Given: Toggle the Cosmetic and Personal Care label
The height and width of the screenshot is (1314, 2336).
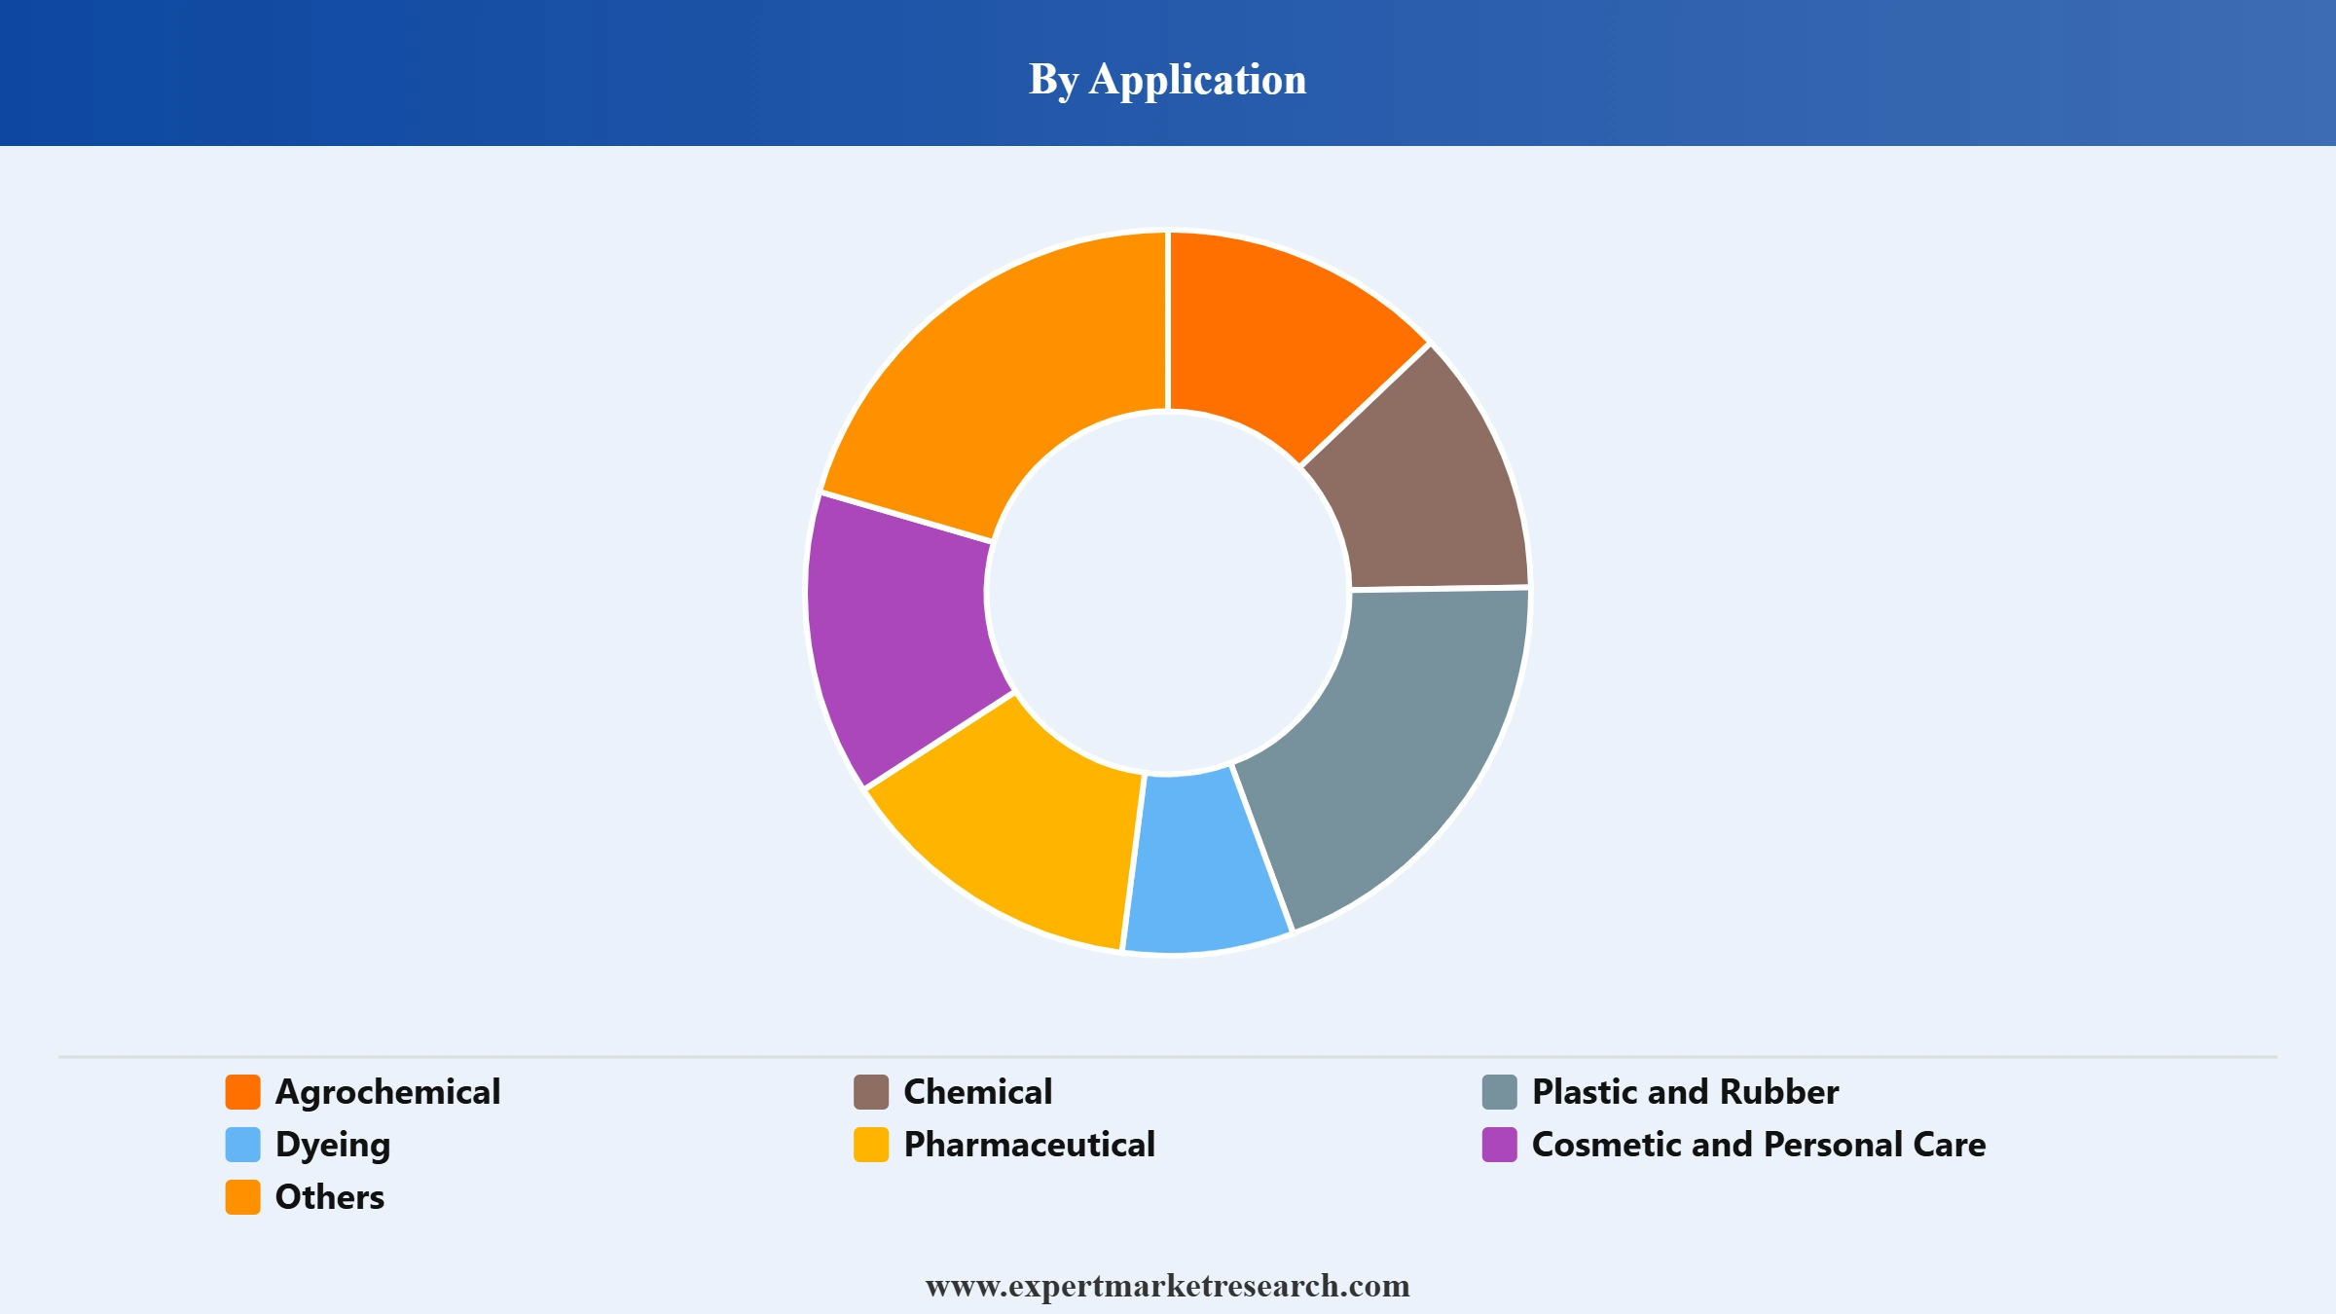Looking at the screenshot, I should point(1759,1145).
